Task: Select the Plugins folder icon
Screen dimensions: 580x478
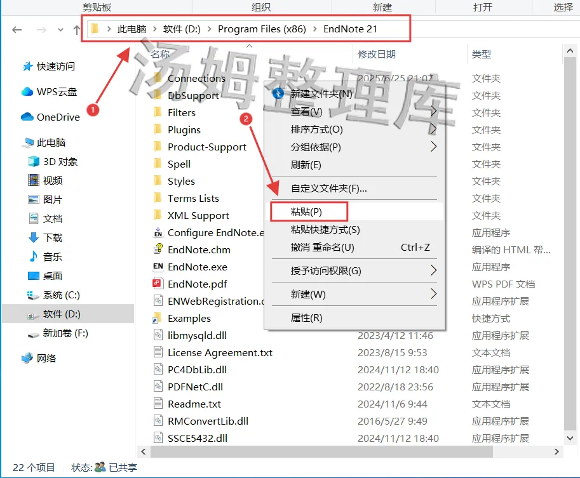Action: 158,129
